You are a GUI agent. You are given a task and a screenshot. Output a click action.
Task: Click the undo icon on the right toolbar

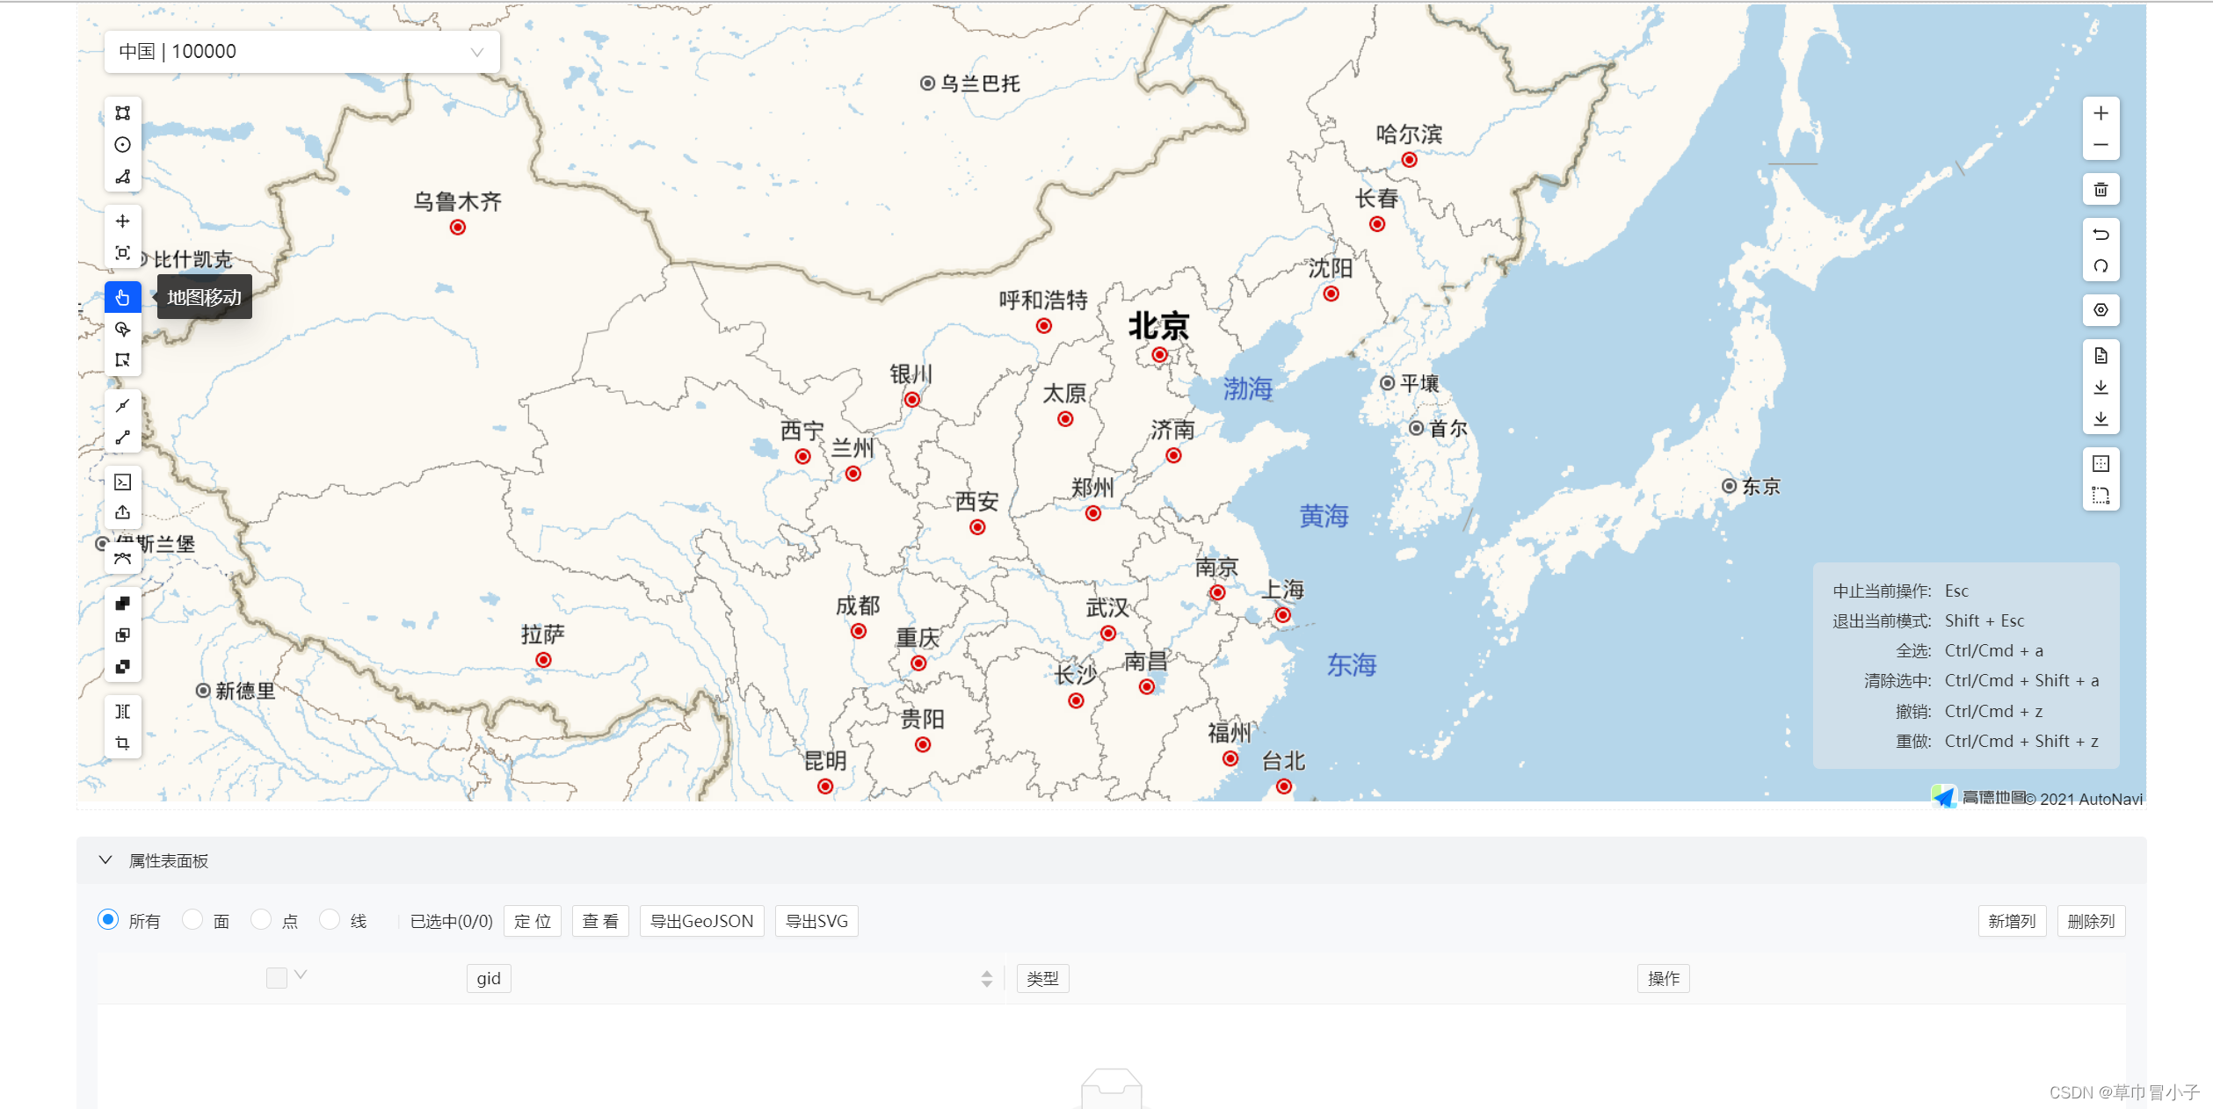2101,235
